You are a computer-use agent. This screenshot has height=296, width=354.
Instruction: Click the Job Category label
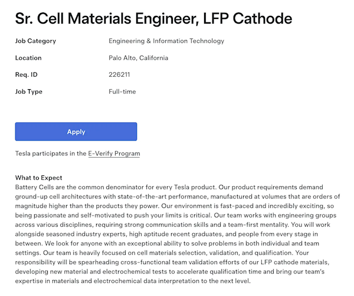click(35, 41)
